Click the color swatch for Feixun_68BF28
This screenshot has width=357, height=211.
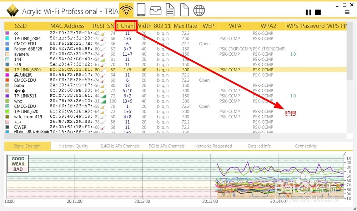pos(7,49)
